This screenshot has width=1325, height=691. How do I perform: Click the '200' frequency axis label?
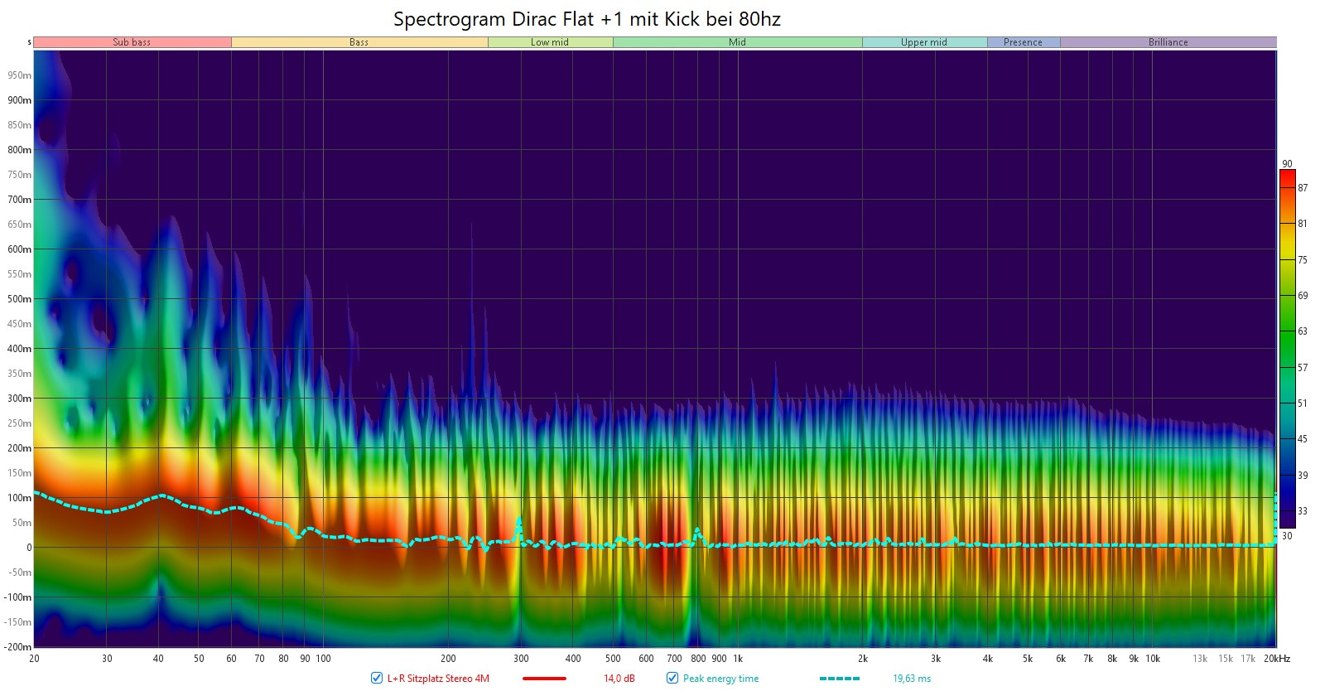(448, 659)
